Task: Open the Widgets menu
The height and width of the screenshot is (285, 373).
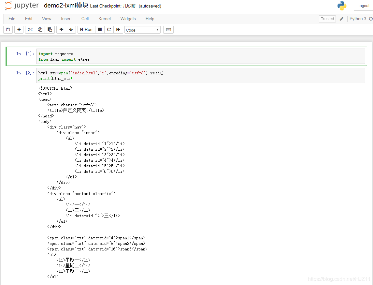Action: (128, 19)
